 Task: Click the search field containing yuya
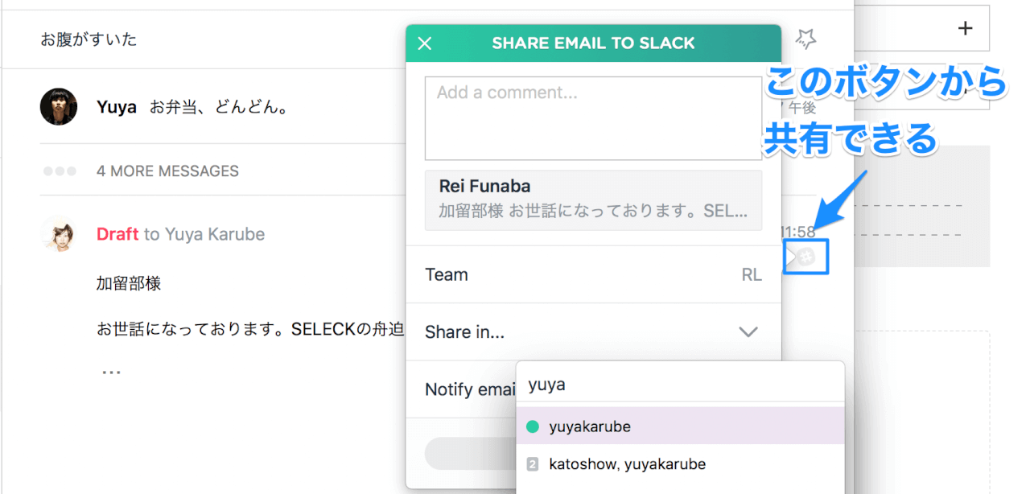680,385
